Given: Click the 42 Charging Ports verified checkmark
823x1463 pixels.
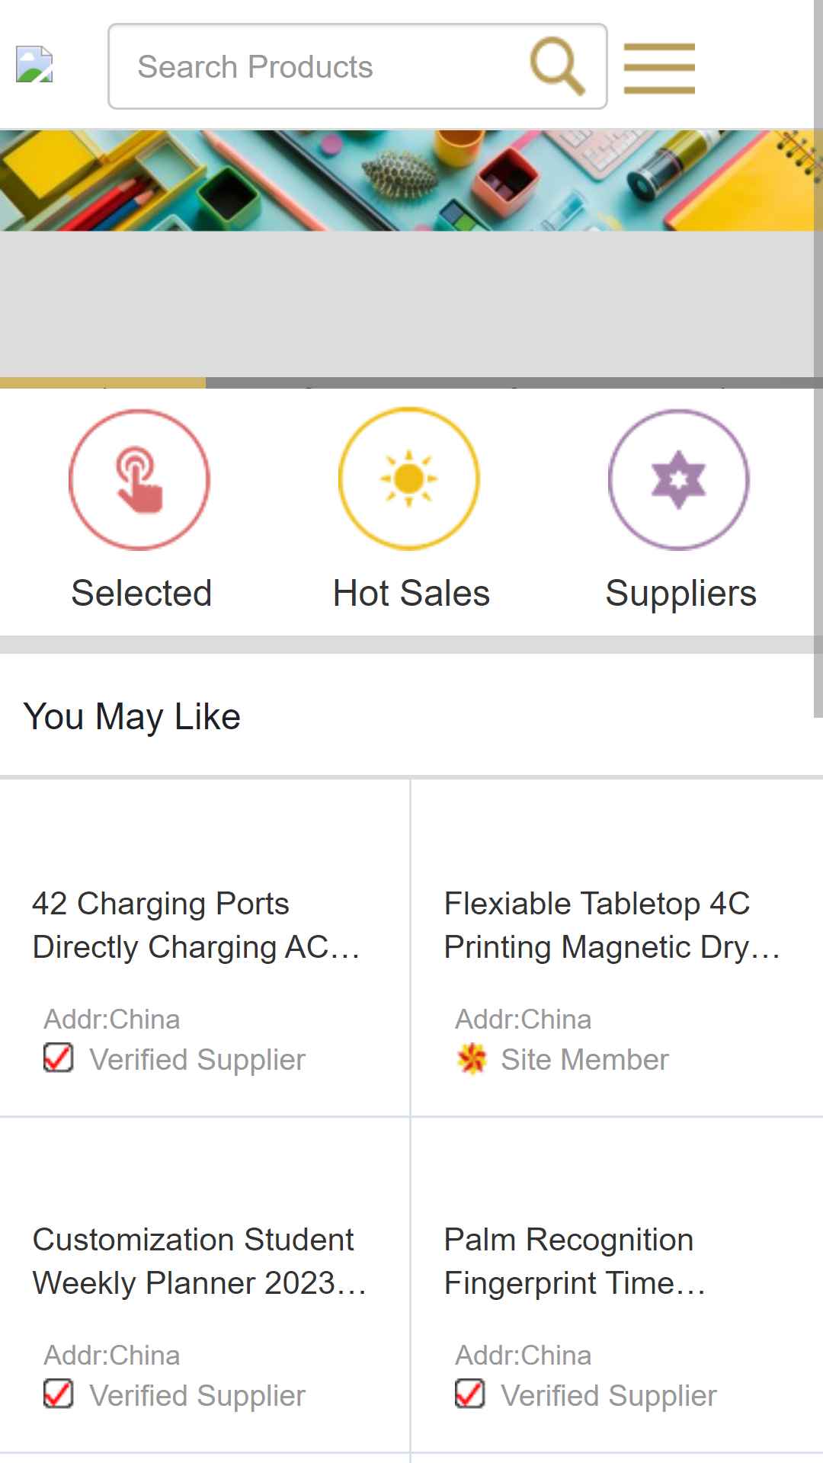Looking at the screenshot, I should [59, 1058].
